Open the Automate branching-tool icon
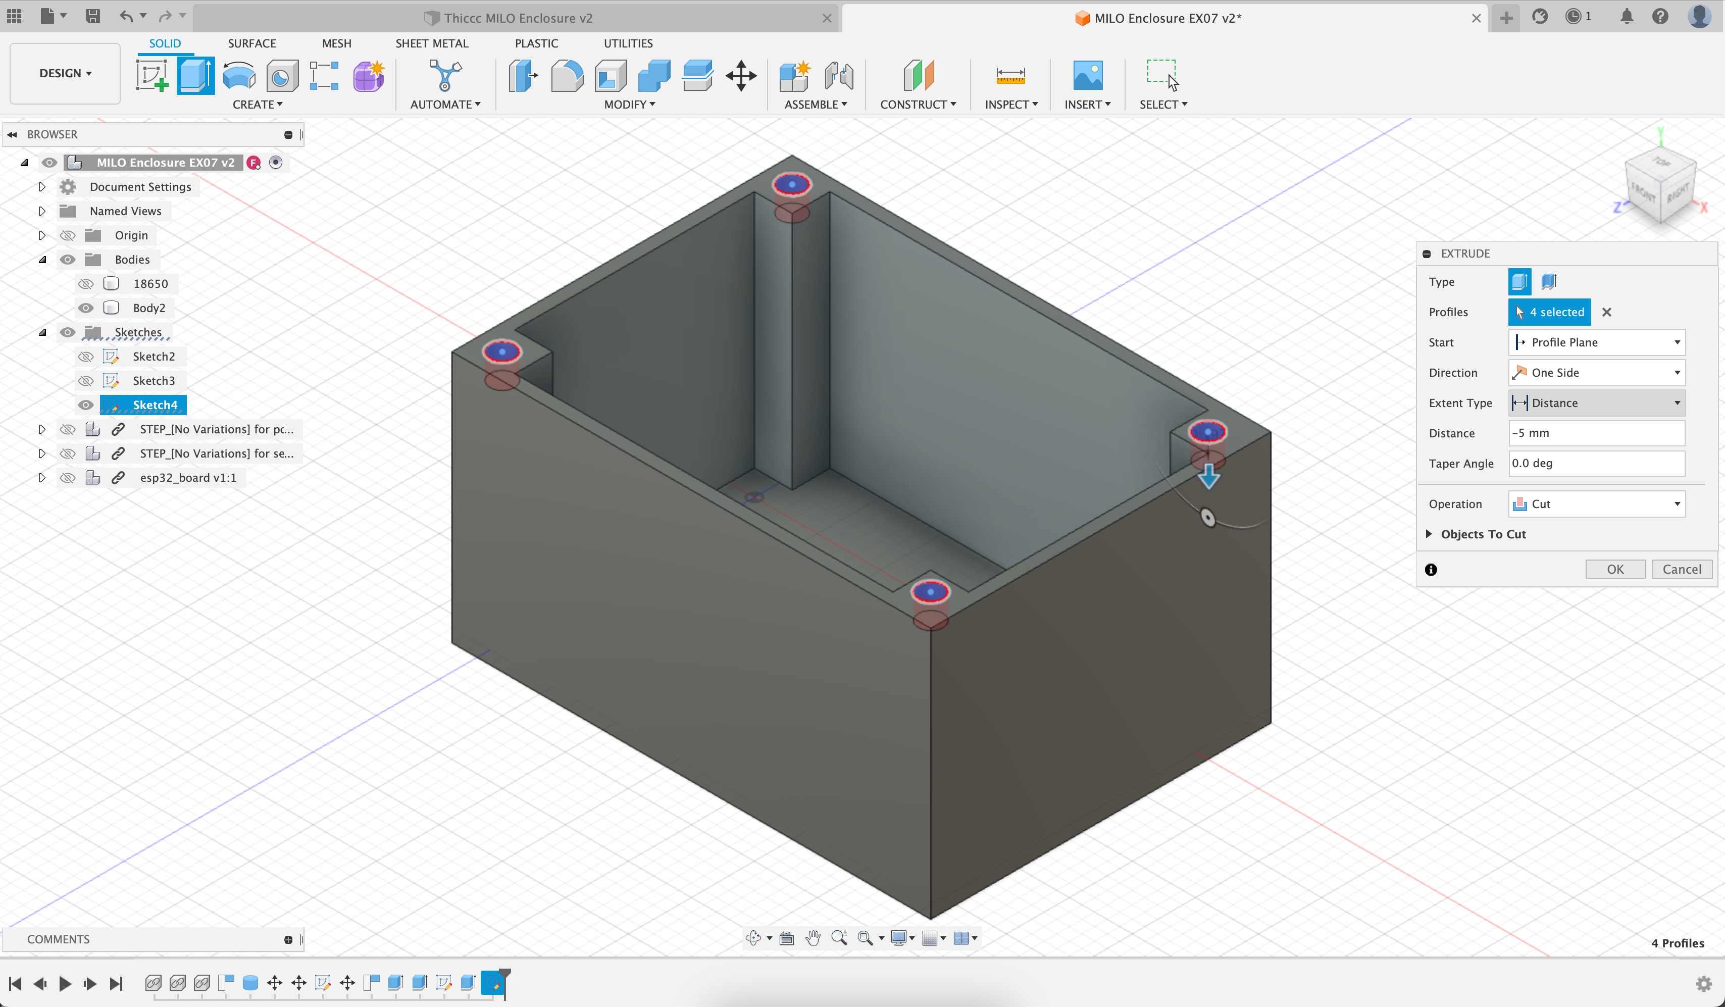This screenshot has height=1007, width=1725. [x=445, y=75]
